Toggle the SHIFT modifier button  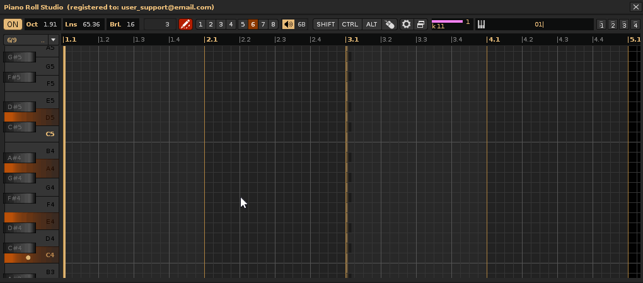[x=326, y=25]
